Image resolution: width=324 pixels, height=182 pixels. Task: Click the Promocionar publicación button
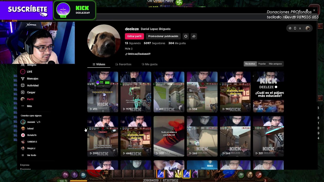click(x=163, y=36)
